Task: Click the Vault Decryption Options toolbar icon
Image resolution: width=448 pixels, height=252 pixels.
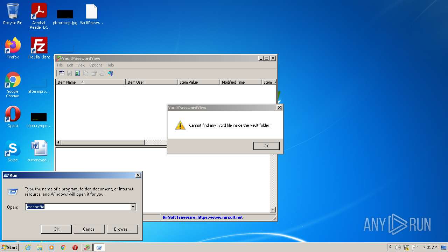Action: 62,73
